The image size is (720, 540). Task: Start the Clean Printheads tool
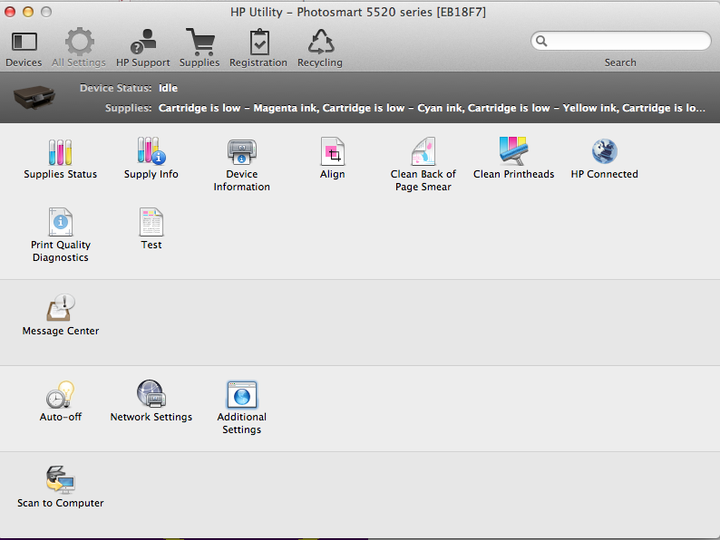(514, 151)
